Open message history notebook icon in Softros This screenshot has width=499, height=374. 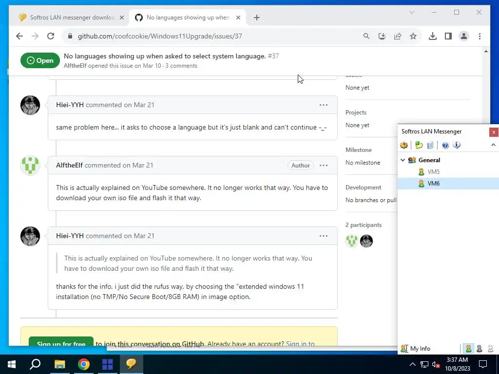click(430, 145)
